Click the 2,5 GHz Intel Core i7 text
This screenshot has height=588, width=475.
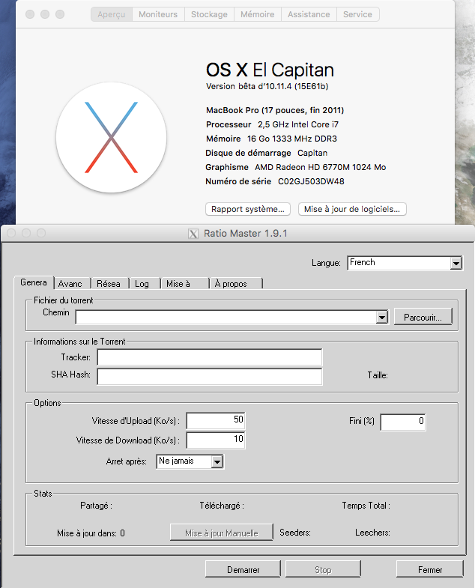[x=298, y=124]
